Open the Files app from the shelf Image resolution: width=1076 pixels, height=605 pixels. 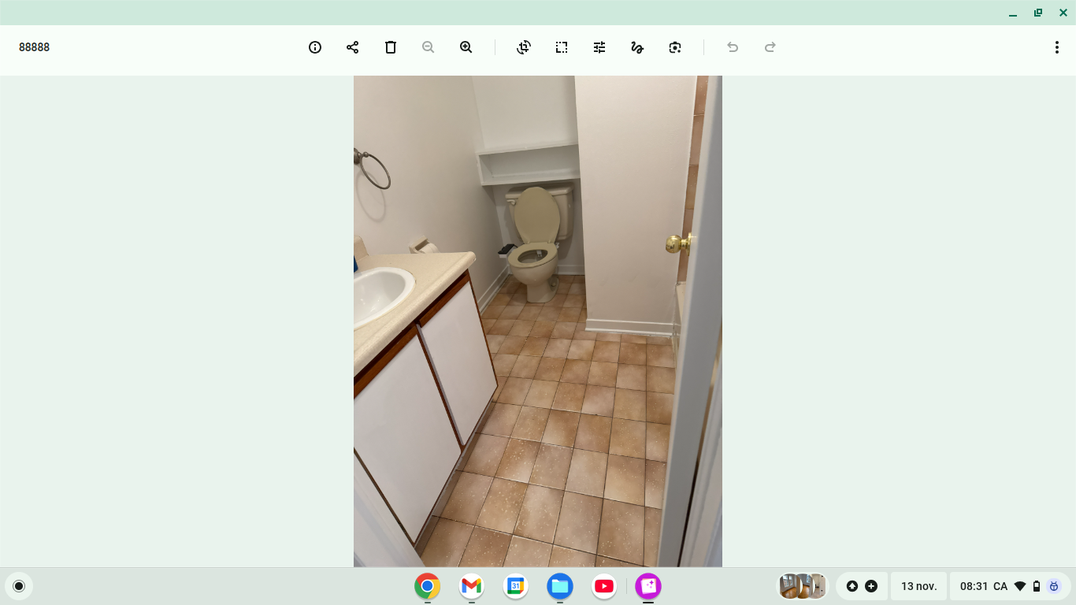click(x=560, y=586)
